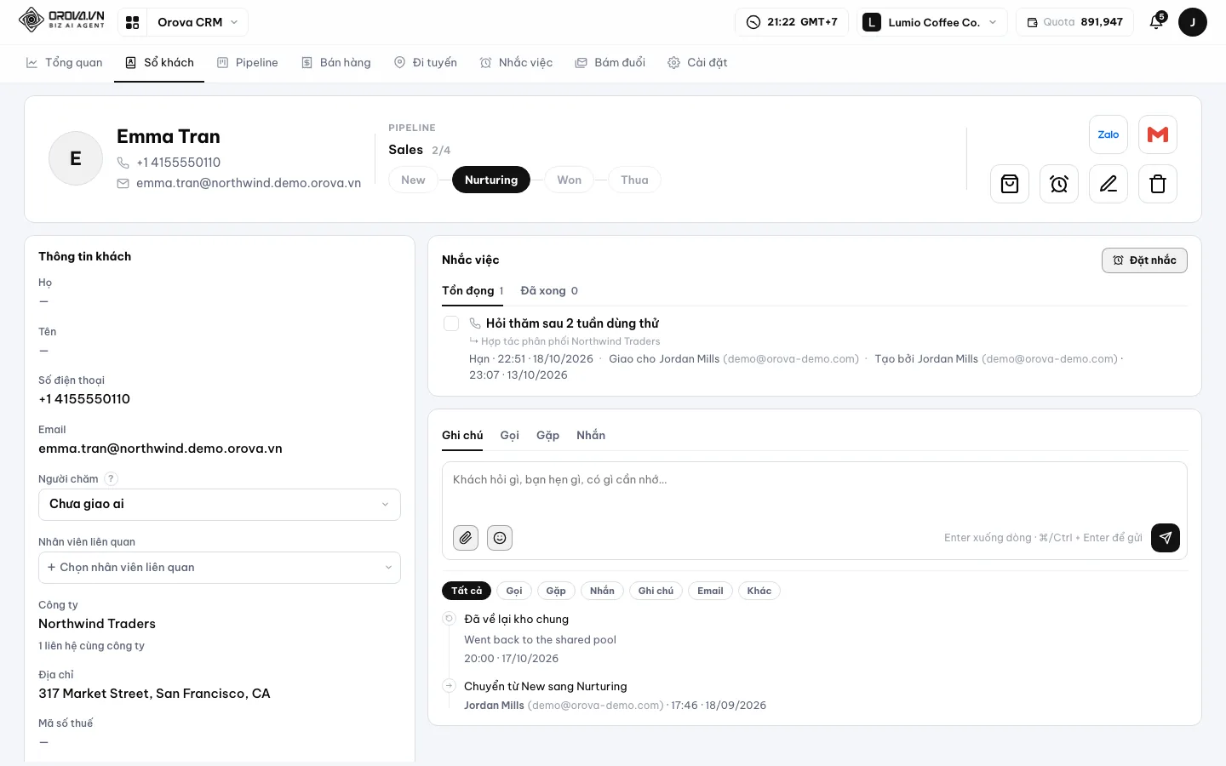1226x766 pixels.
Task: Select the Nhắn activity tab
Action: tap(591, 436)
